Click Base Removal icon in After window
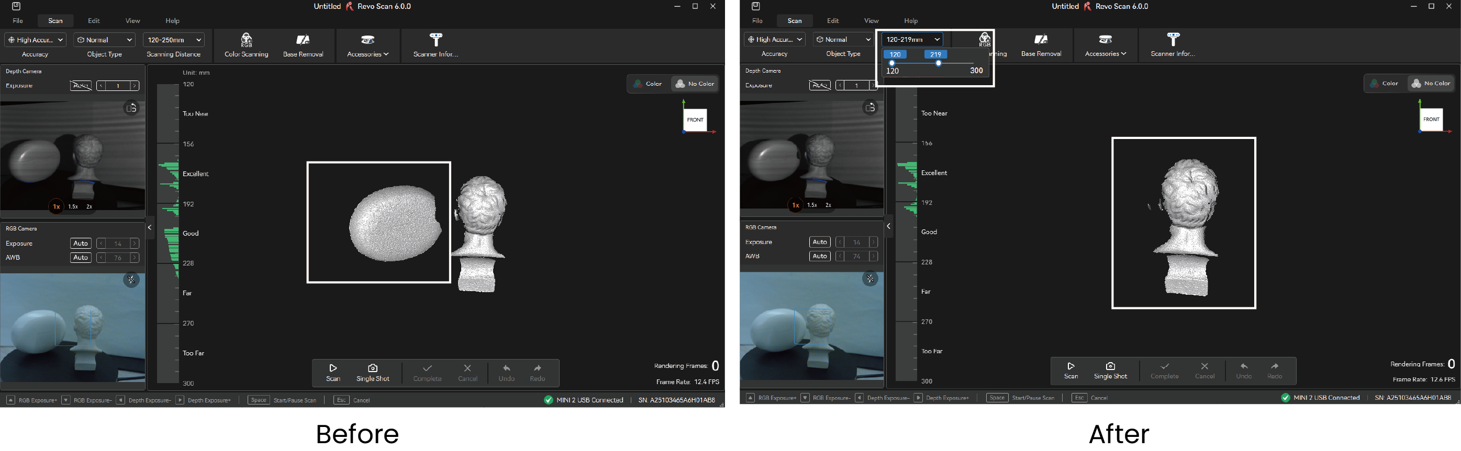The image size is (1461, 451). (x=1041, y=39)
